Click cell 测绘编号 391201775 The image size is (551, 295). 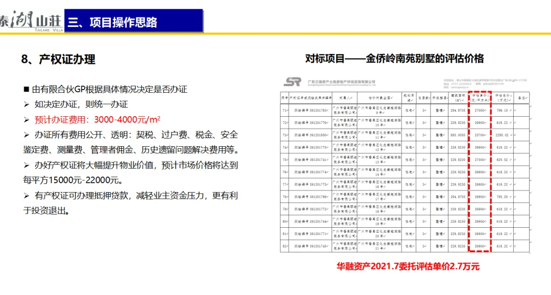311,147
